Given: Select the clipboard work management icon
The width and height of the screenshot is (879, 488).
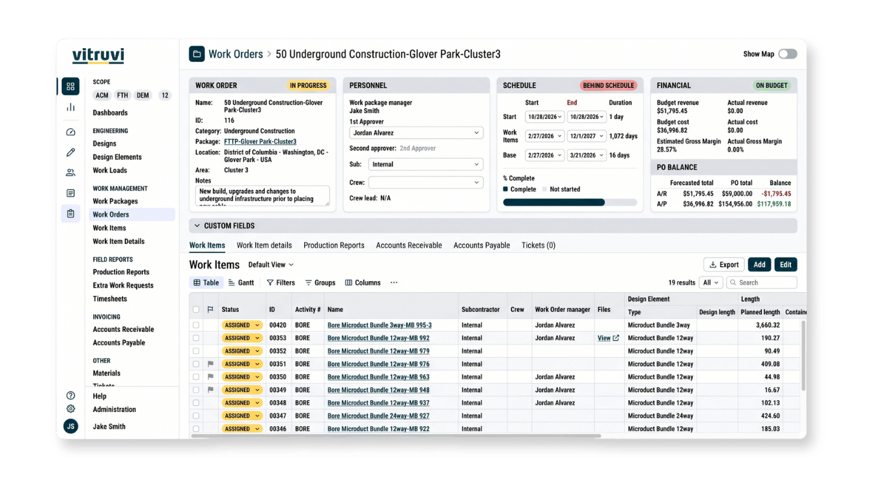Looking at the screenshot, I should tap(70, 213).
